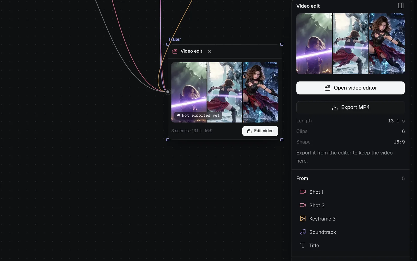Click the Clips value 6
The height and width of the screenshot is (261, 417).
(403, 131)
